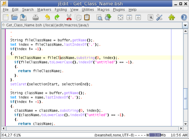This screenshot has width=189, height=139.
Task: Open the Search menu
Action: tap(28, 9)
